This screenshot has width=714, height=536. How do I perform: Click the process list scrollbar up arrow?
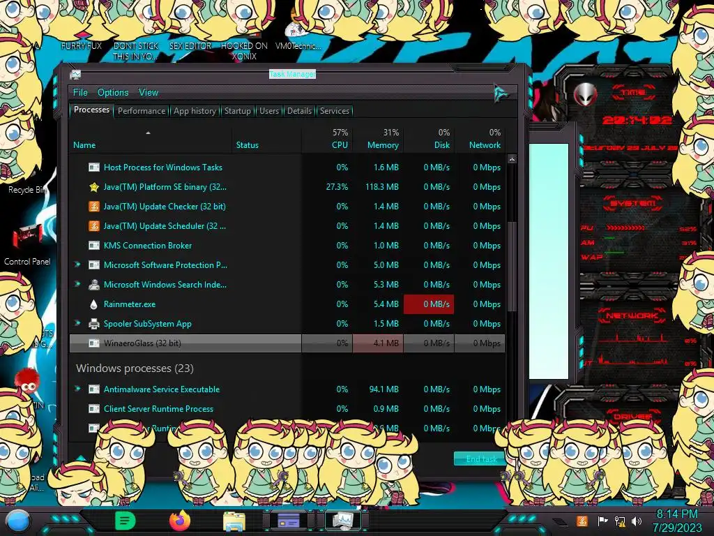click(x=512, y=160)
